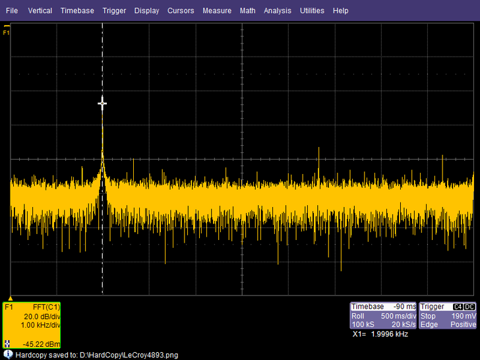Open the Cursors menu
Image resolution: width=480 pixels, height=360 pixels.
[181, 11]
